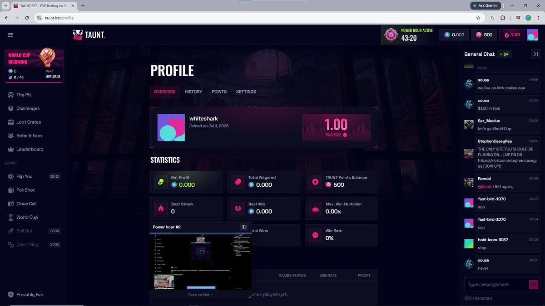The height and width of the screenshot is (306, 545).
Task: Select the Pull Out coming-soon game
Action: tap(25, 231)
